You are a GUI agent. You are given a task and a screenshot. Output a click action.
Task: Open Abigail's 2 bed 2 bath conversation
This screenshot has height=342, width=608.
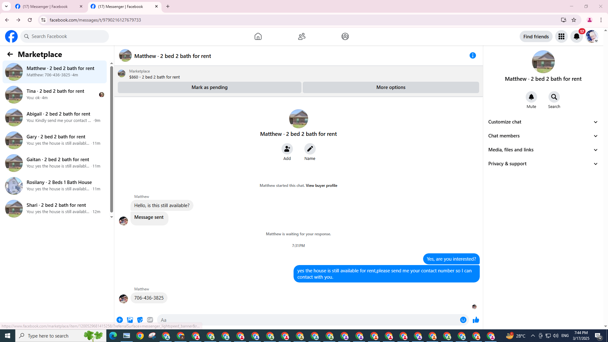pyautogui.click(x=55, y=117)
